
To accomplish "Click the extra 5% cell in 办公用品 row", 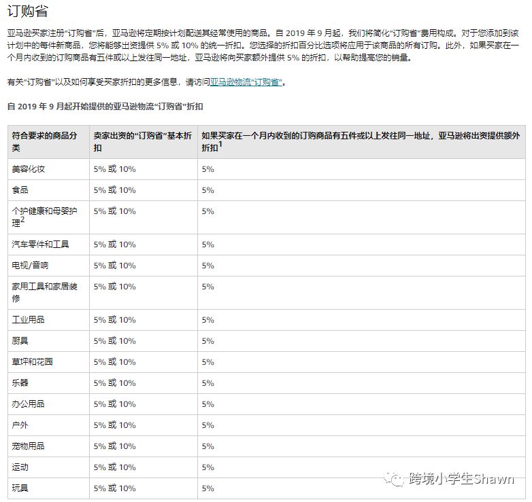I will coord(361,404).
